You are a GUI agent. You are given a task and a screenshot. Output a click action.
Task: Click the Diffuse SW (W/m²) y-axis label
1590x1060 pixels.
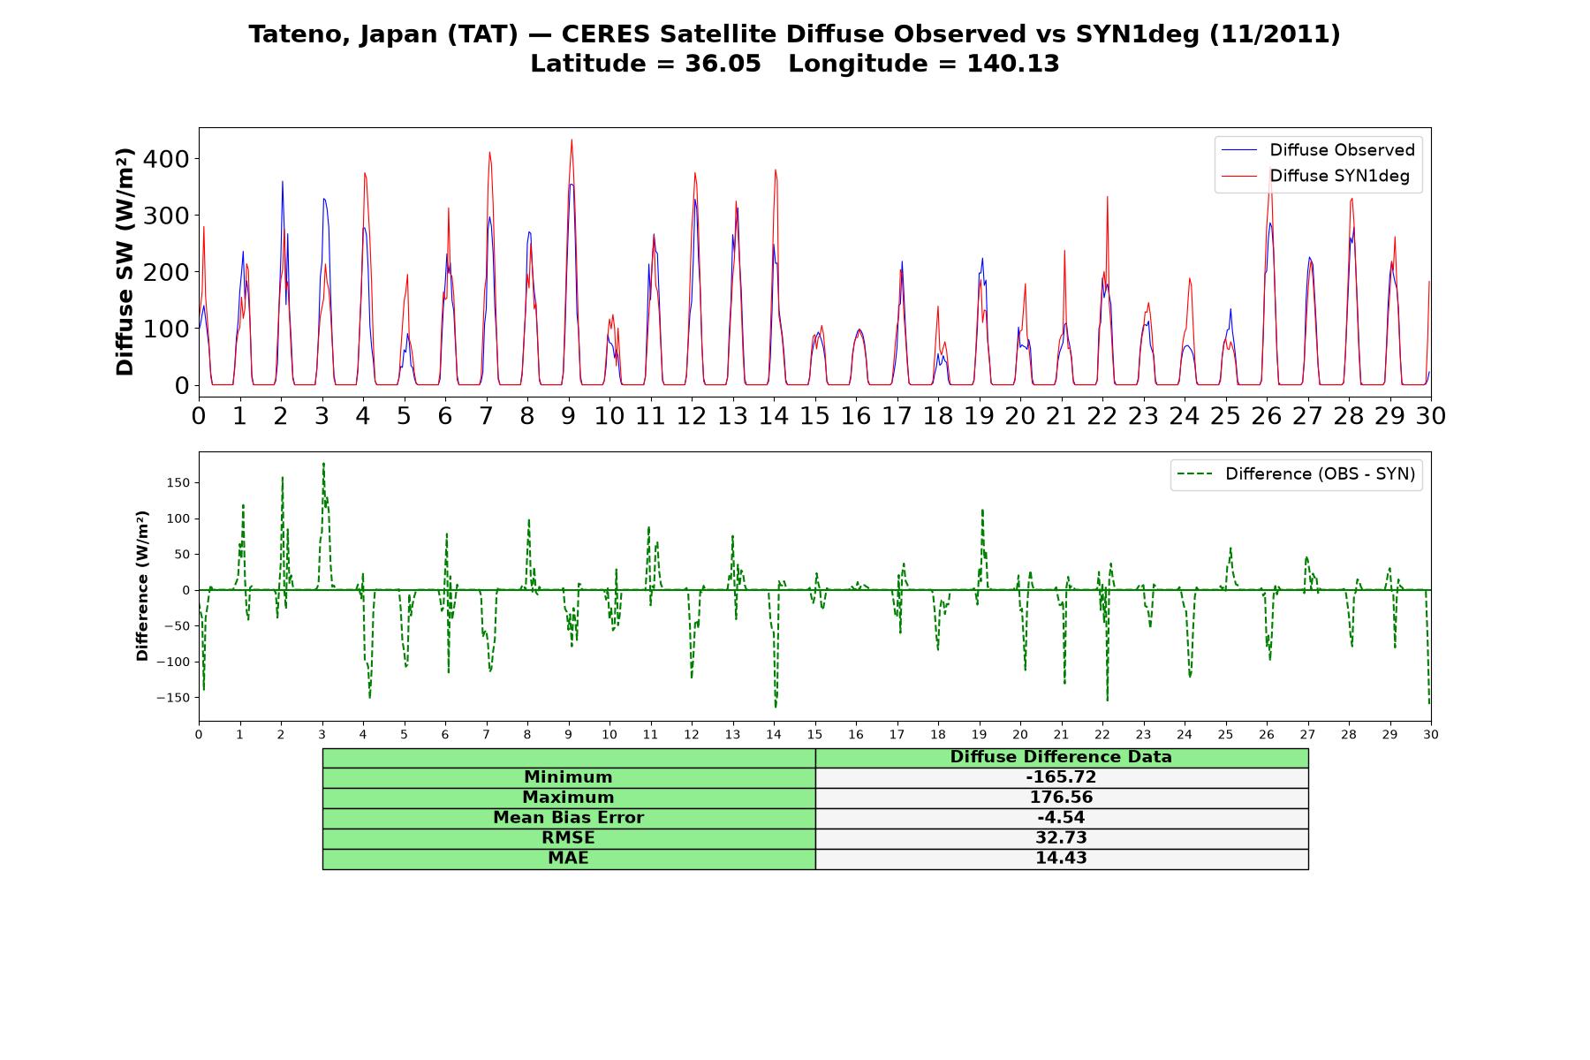[125, 262]
